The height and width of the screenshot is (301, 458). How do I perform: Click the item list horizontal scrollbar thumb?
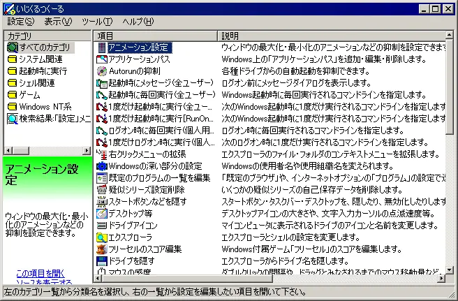(187, 279)
